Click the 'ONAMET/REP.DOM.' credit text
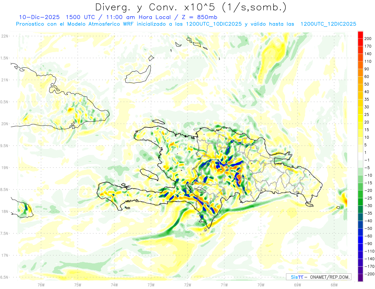The height and width of the screenshot is (289, 375). (329, 277)
